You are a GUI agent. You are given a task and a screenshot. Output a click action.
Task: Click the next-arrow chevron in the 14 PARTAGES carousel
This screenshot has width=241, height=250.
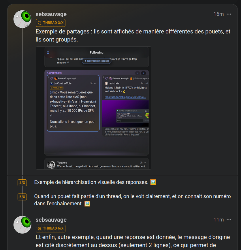144,73
